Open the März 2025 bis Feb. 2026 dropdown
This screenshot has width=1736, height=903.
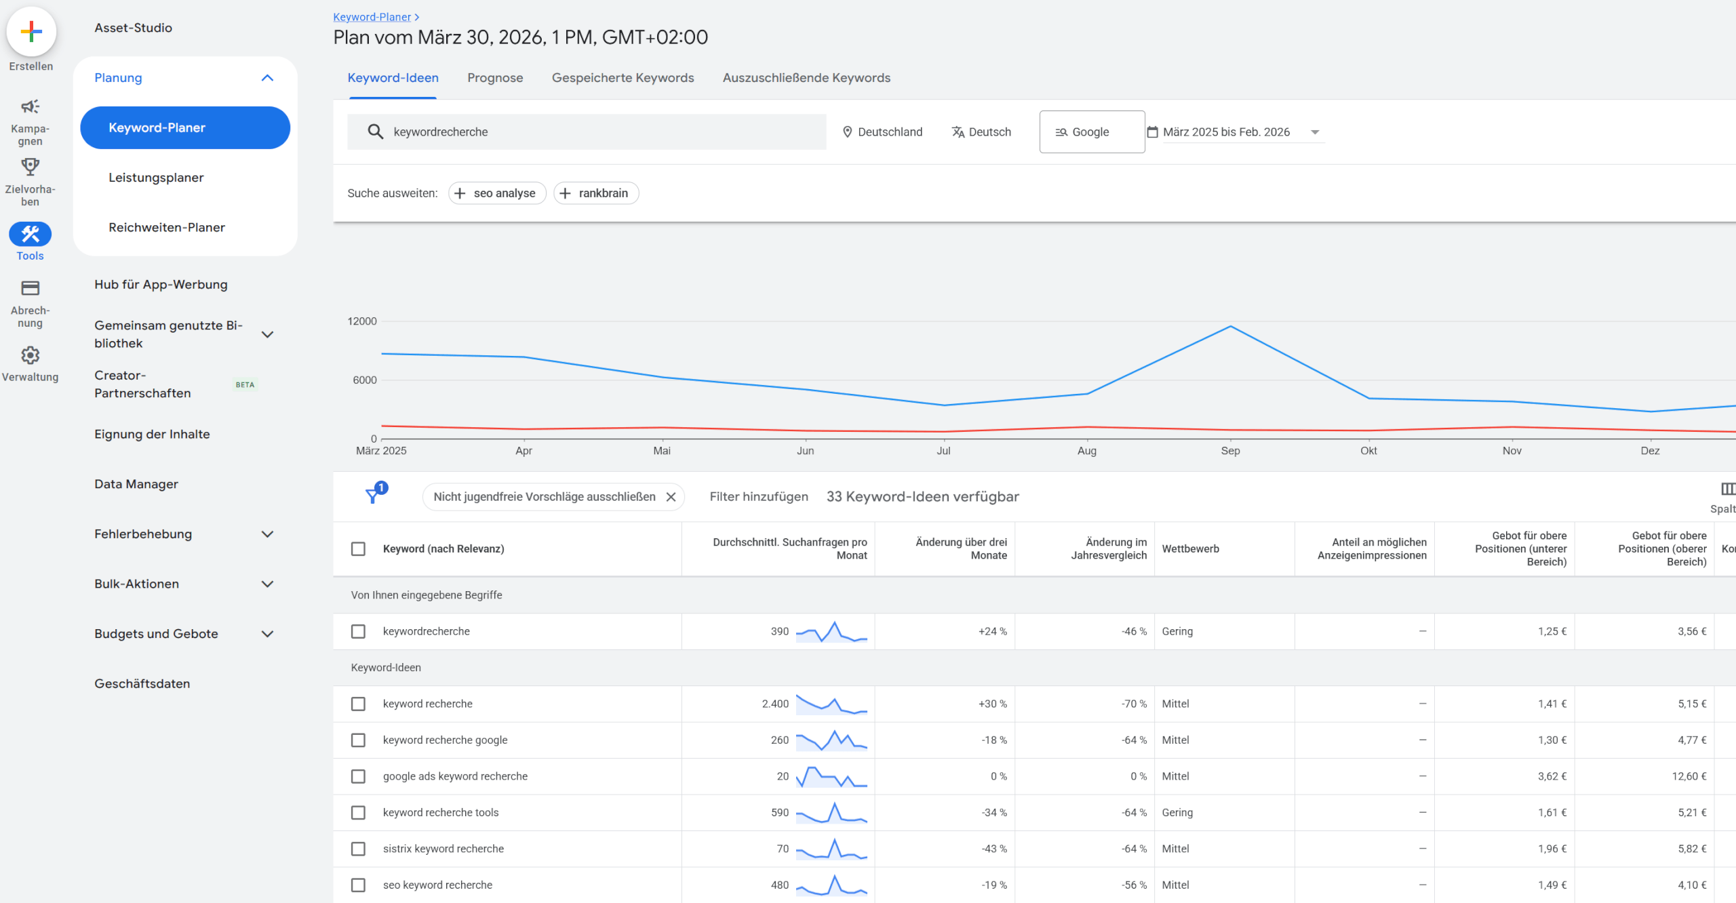tap(1316, 132)
